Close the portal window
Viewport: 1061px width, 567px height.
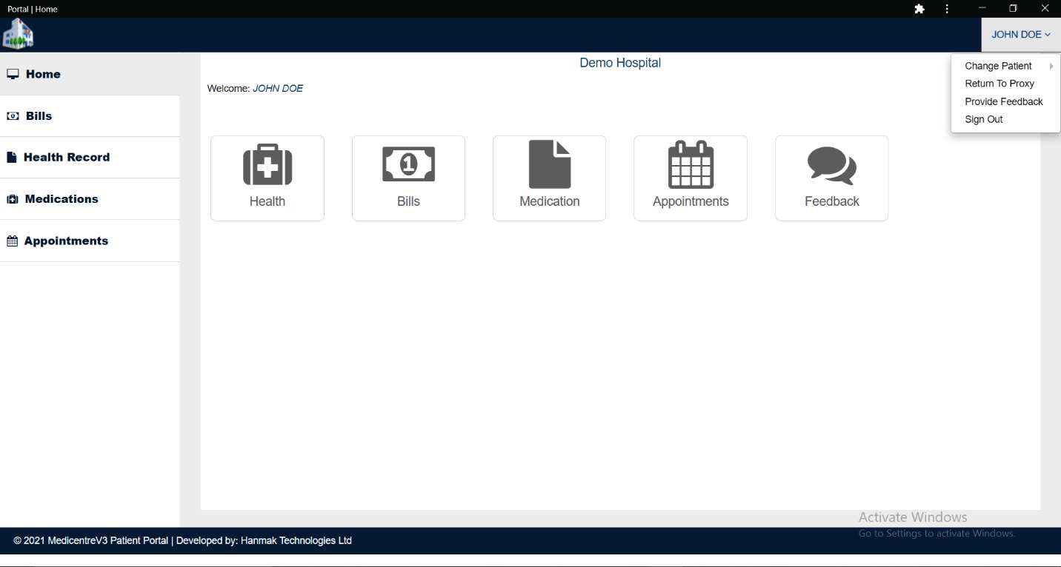(x=1045, y=9)
